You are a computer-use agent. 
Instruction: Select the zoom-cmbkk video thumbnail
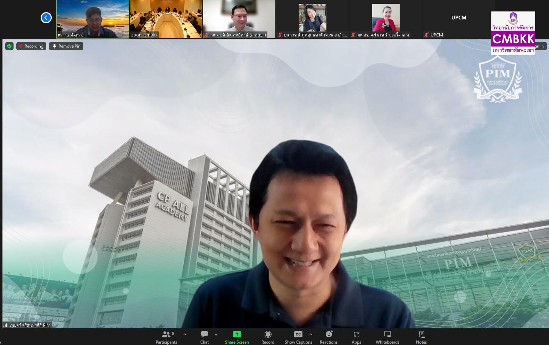166,19
